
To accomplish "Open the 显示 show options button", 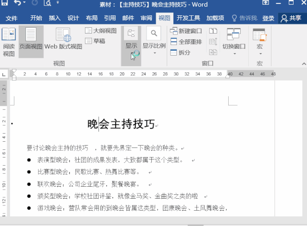I will [131, 46].
